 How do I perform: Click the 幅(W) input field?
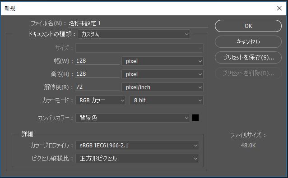tap(98, 61)
